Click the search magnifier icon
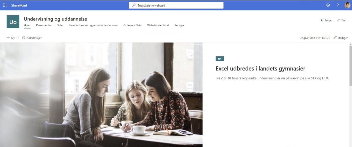352x147 pixels. [x=134, y=5]
